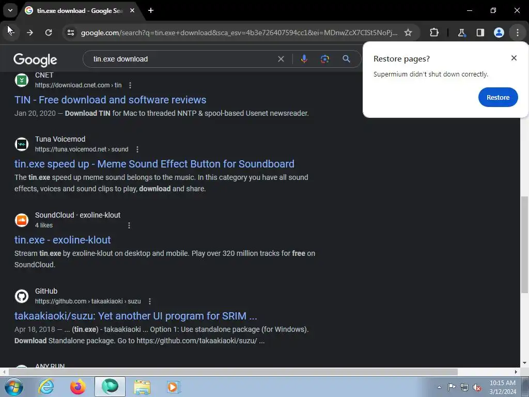529x397 pixels.
Task: Open the Extensions puzzle icon
Action: (x=434, y=33)
